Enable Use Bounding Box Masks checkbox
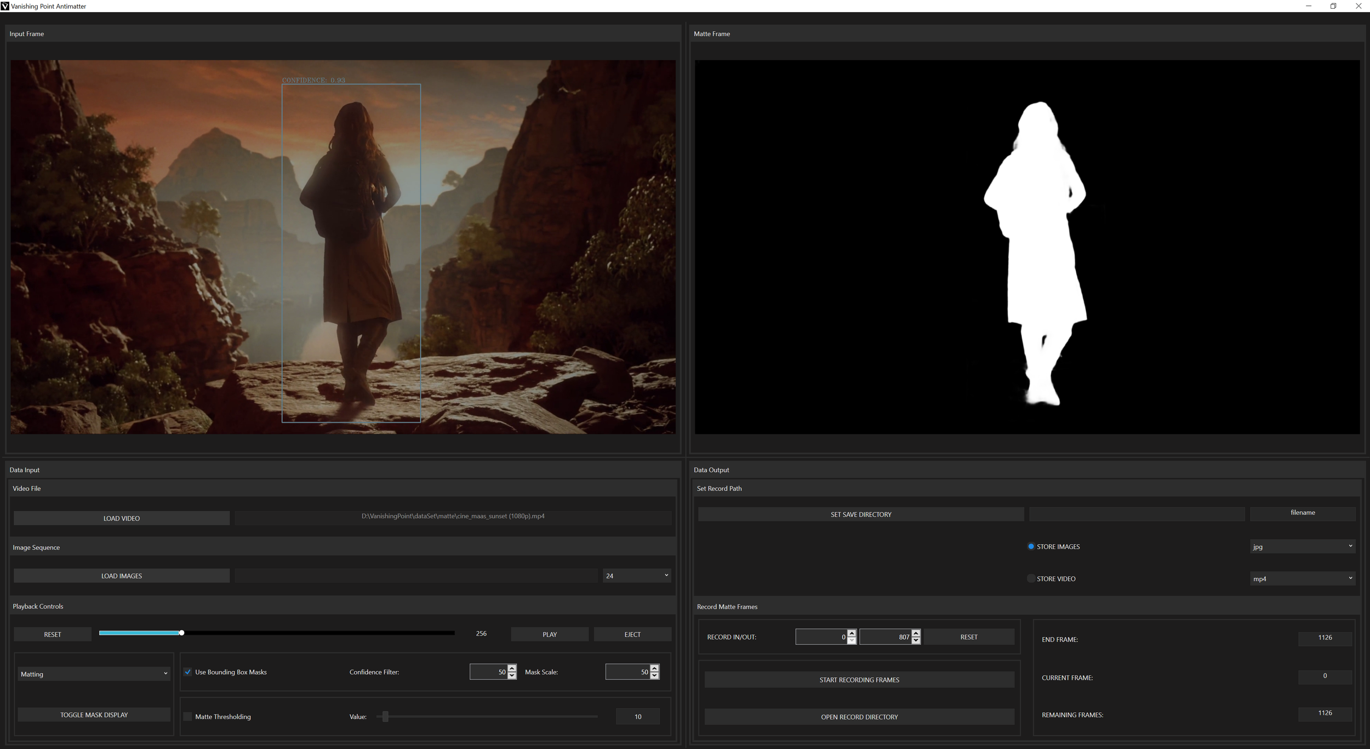1370x749 pixels. pos(188,672)
